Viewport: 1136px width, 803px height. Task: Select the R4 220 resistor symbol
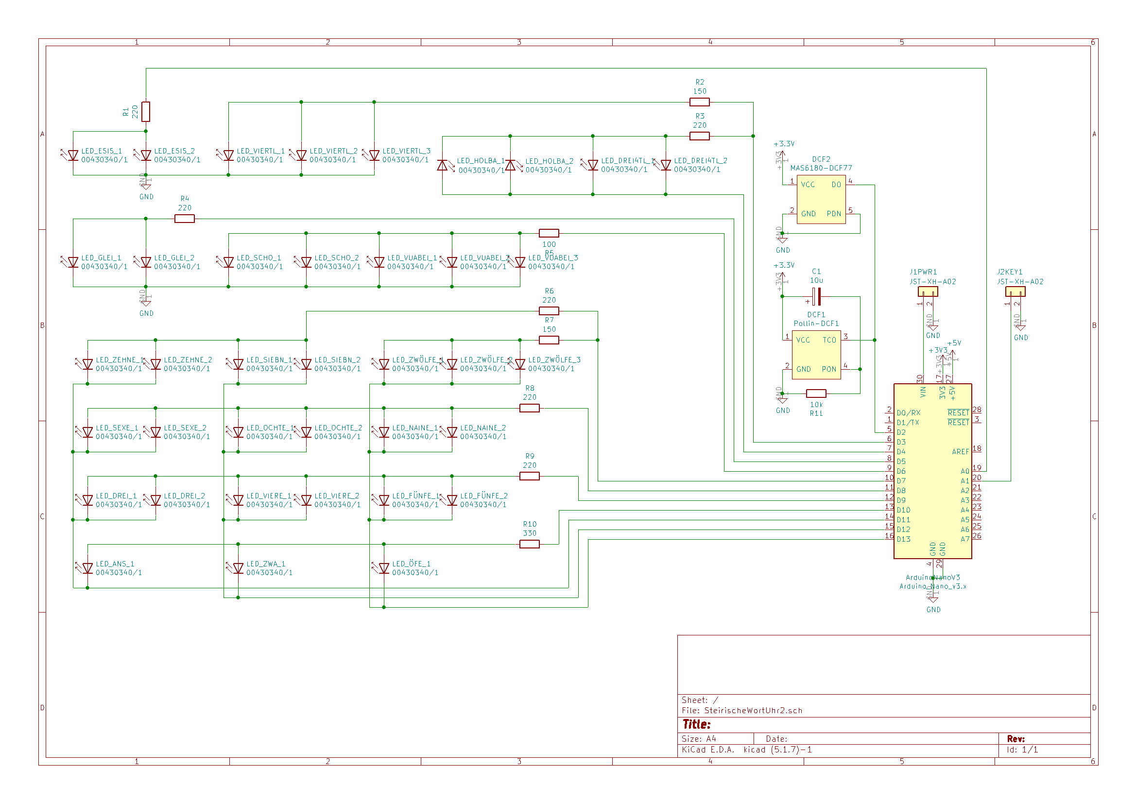tap(185, 219)
